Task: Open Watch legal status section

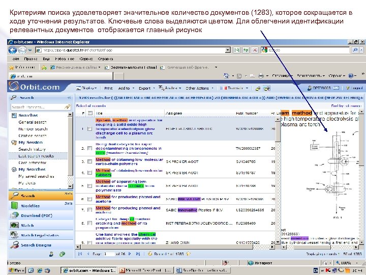Action: coord(41,235)
